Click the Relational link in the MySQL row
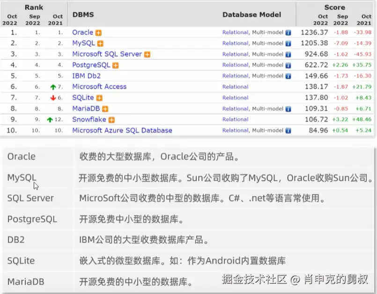Image resolution: width=377 pixels, height=294 pixels. coord(235,43)
